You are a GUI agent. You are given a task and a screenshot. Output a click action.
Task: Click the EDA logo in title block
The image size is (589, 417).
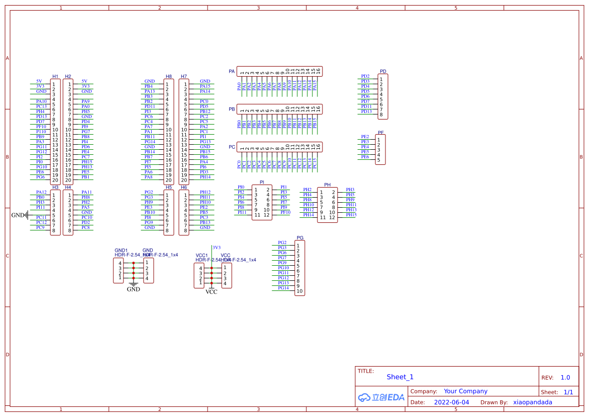pos(381,397)
